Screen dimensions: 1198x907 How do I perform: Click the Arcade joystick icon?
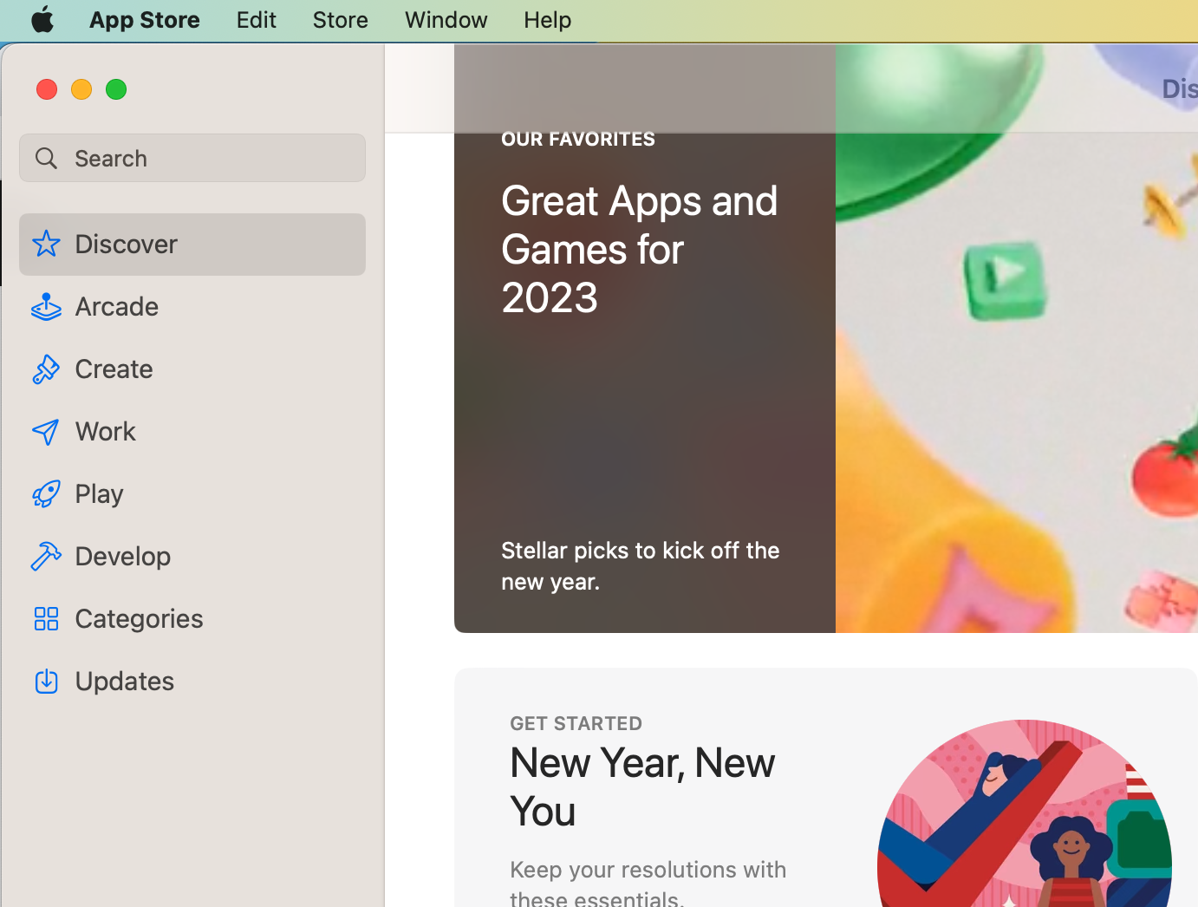point(46,306)
